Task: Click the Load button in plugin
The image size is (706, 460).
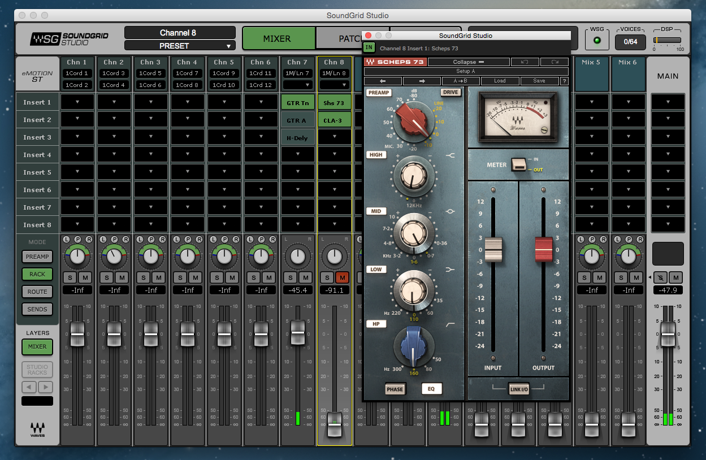Action: [500, 81]
